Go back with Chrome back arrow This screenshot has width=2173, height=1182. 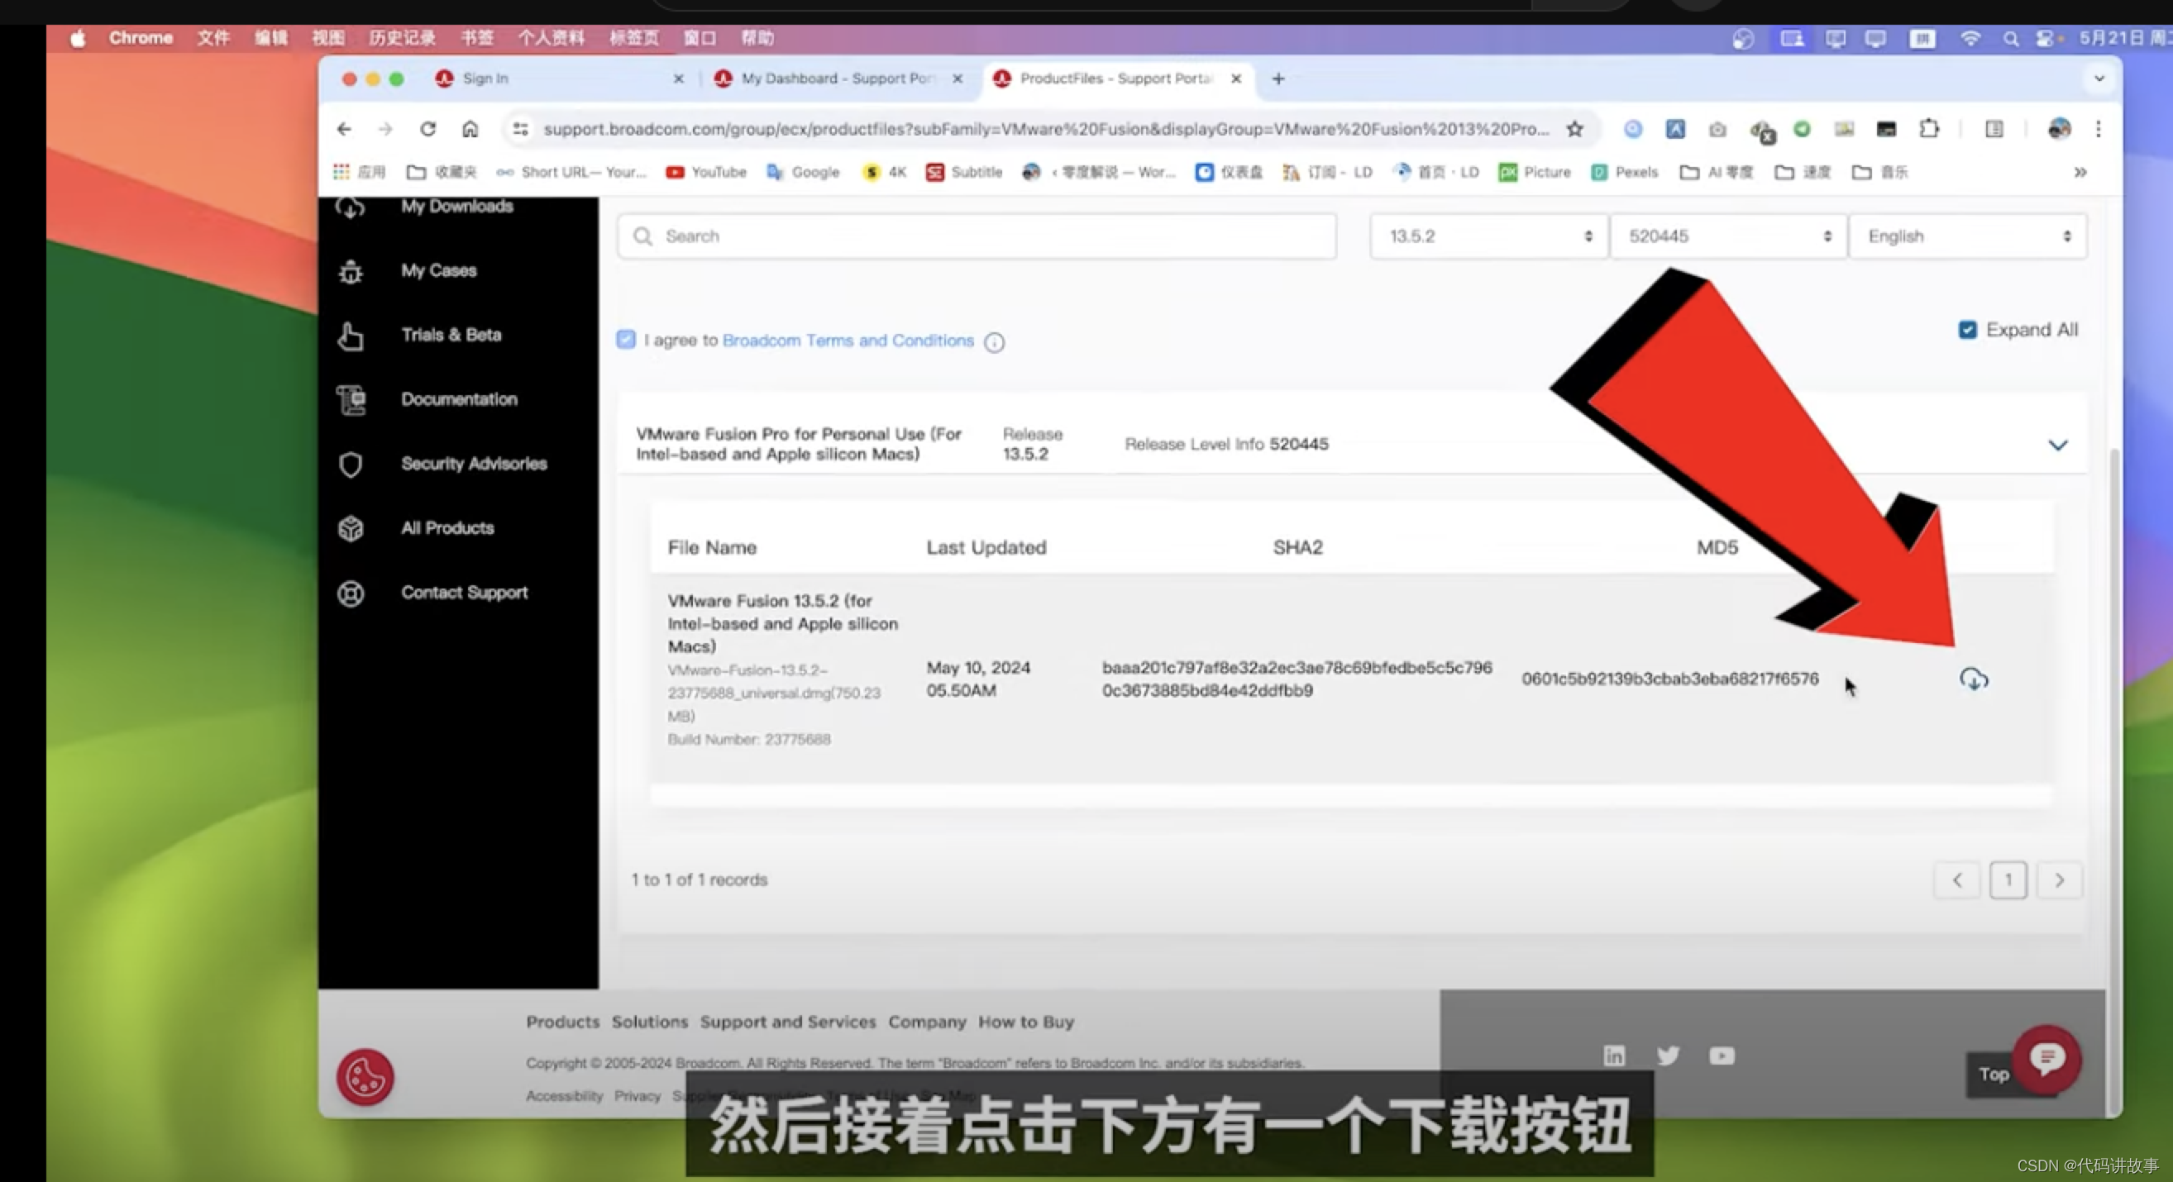click(343, 129)
